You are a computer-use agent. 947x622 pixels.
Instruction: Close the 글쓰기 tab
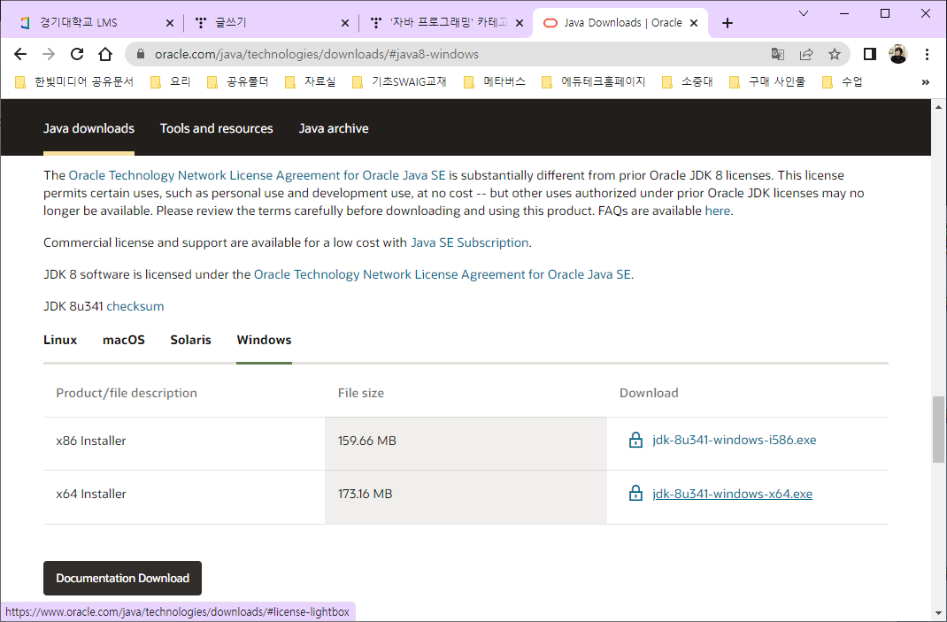(345, 23)
